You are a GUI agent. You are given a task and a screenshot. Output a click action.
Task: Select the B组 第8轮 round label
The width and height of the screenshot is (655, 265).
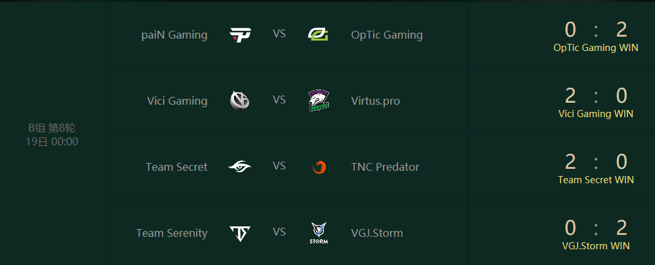52,128
